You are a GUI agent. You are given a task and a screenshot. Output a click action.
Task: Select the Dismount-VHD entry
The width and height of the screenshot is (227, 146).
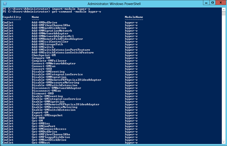[x=43, y=94]
